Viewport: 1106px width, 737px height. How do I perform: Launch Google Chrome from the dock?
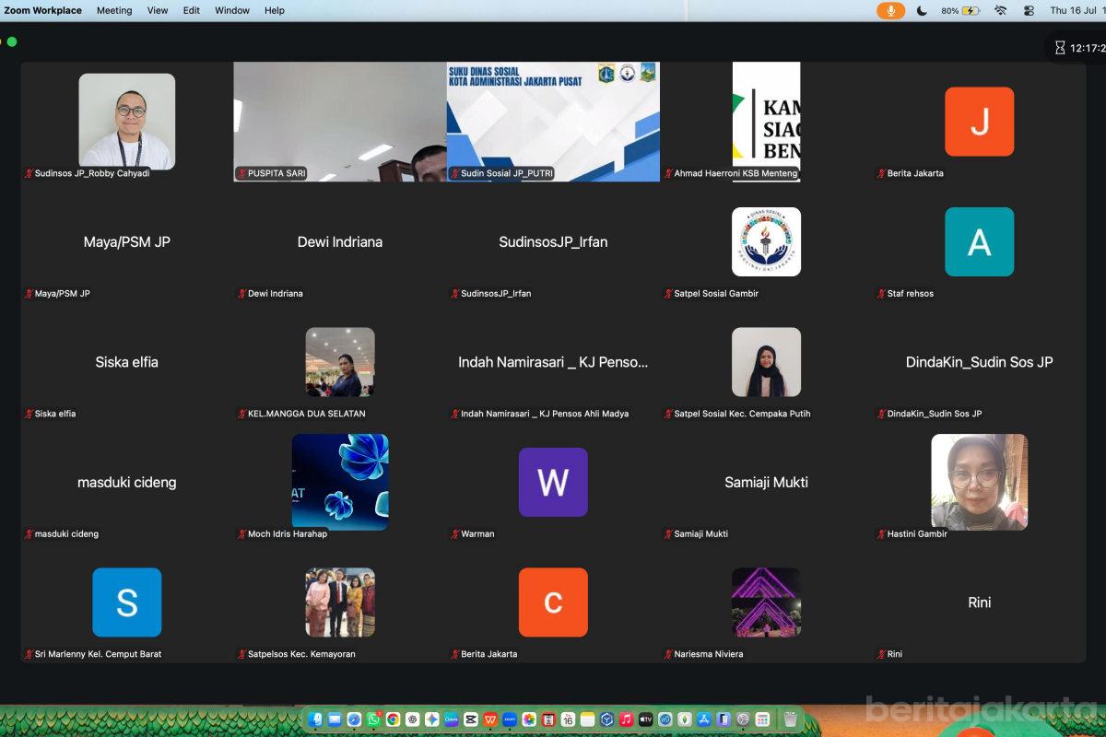(393, 719)
